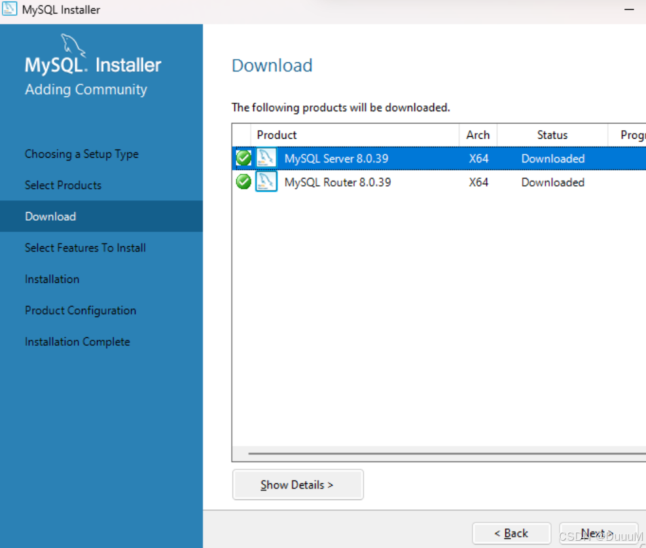
Task: Open the Select Features To Install step
Action: [85, 247]
